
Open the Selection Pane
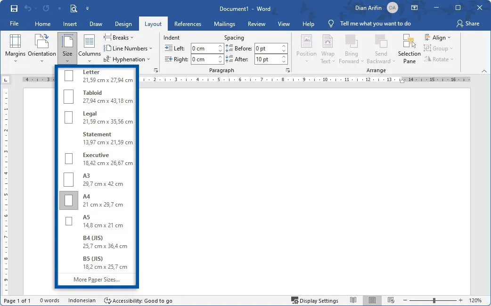pyautogui.click(x=408, y=47)
